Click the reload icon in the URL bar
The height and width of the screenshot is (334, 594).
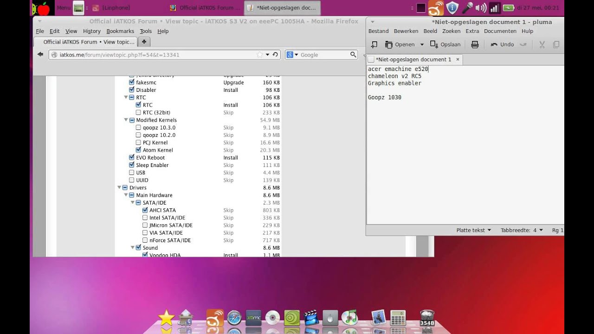click(275, 55)
